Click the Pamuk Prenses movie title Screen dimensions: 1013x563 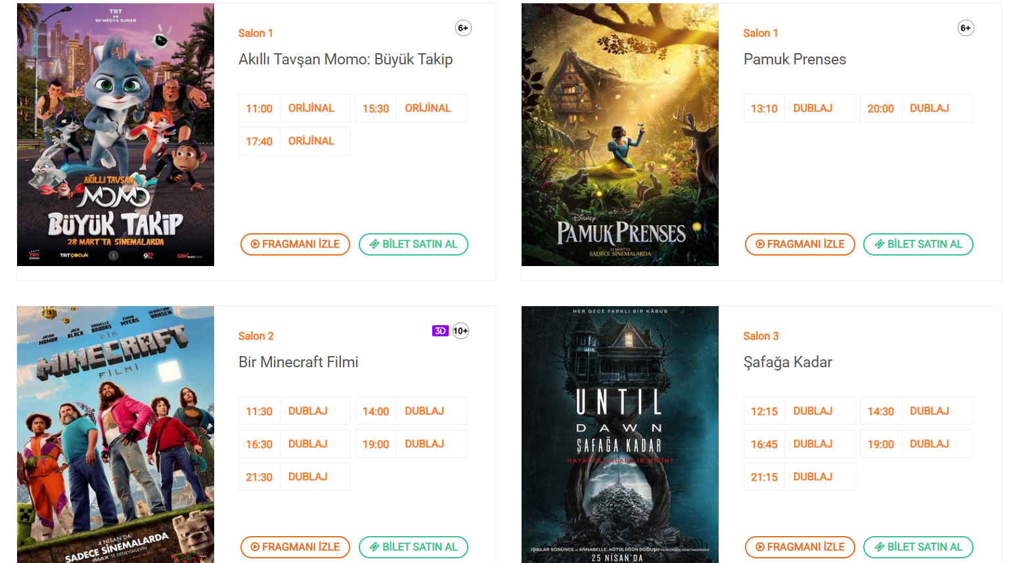pos(795,59)
